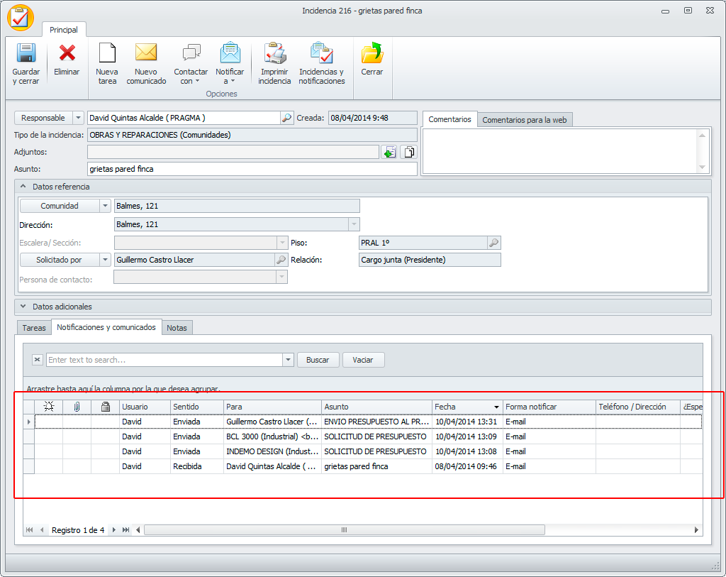Switch to the Tareas tab
The width and height of the screenshot is (726, 577).
coord(34,328)
